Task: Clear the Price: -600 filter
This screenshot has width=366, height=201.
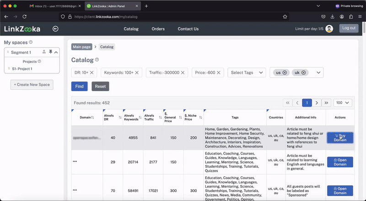Action: pyautogui.click(x=219, y=72)
